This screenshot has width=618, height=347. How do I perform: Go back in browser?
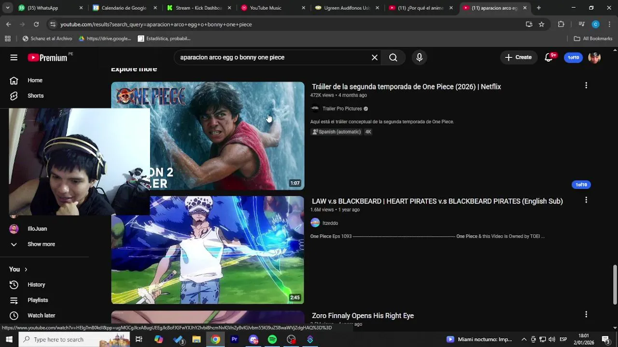tap(9, 24)
